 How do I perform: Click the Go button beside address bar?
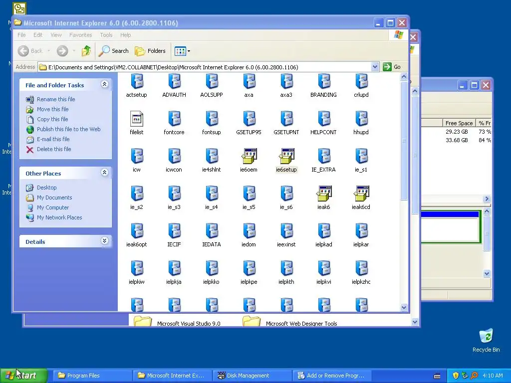point(392,67)
